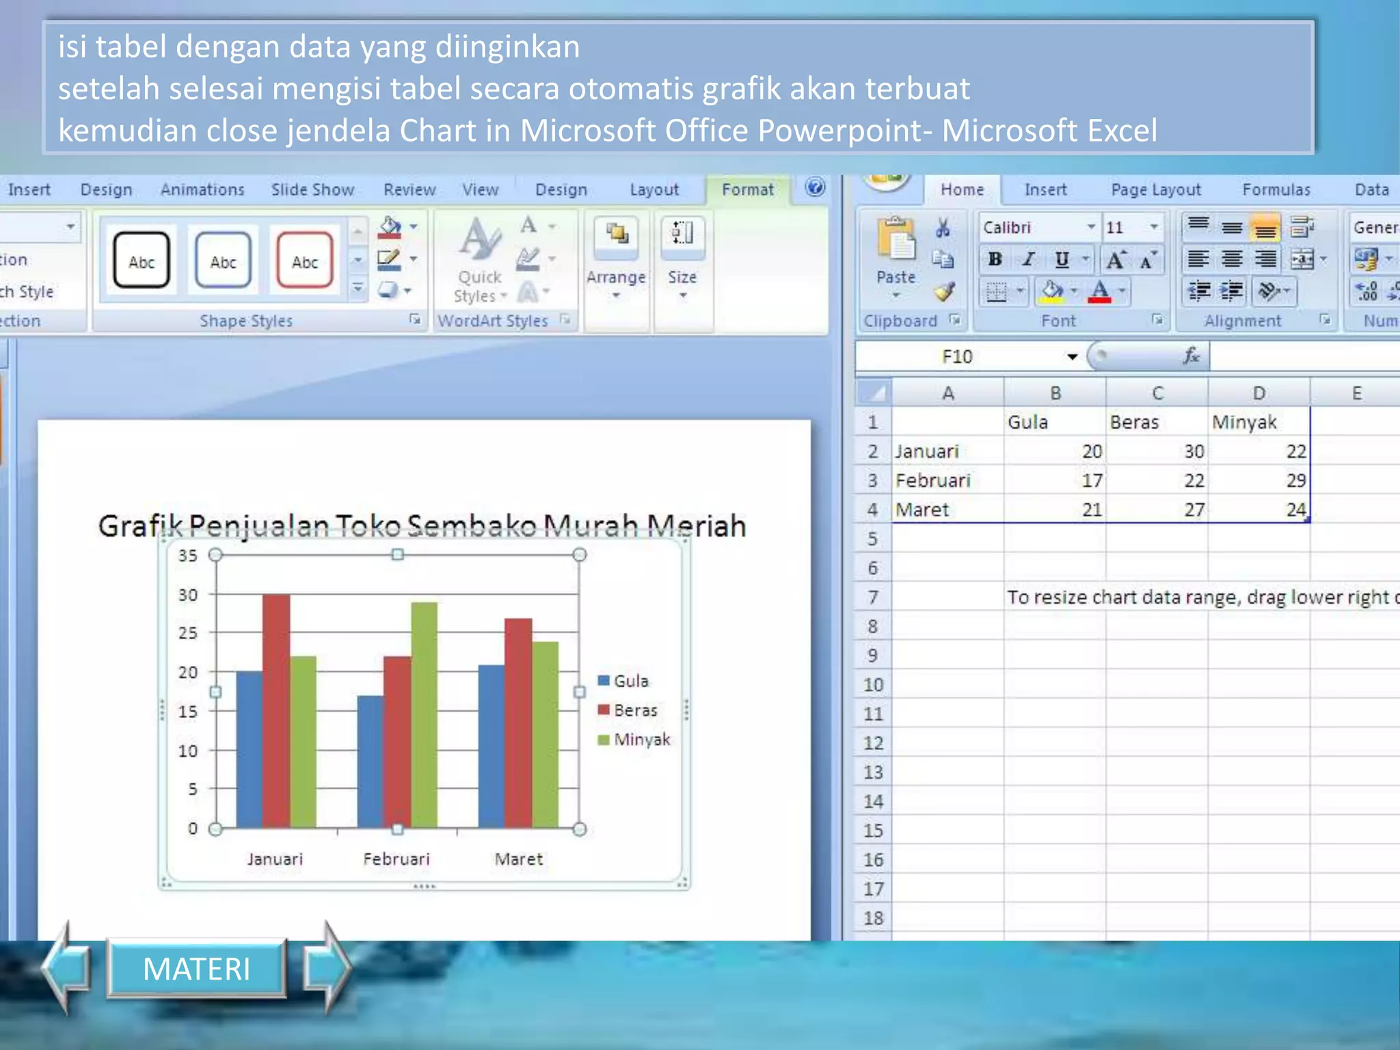1400x1050 pixels.
Task: Open the Font dialog launcher
Action: tap(1157, 319)
